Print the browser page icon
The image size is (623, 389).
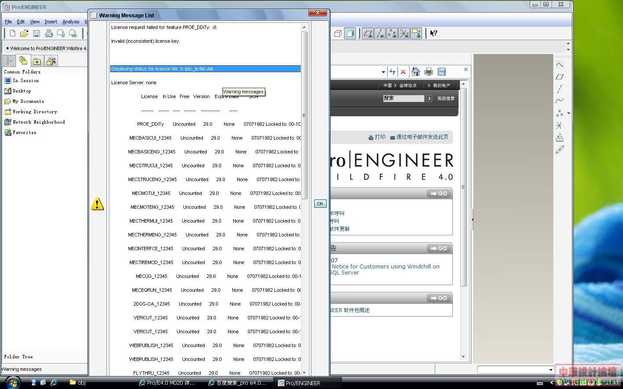point(429,72)
